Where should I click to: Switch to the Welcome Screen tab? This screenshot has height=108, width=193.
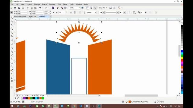coord(20,16)
